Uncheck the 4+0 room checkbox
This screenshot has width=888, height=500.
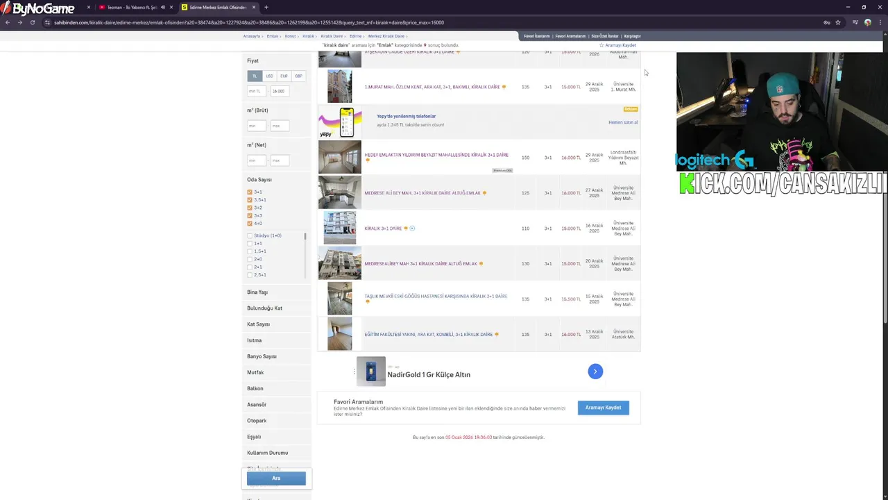(x=250, y=224)
